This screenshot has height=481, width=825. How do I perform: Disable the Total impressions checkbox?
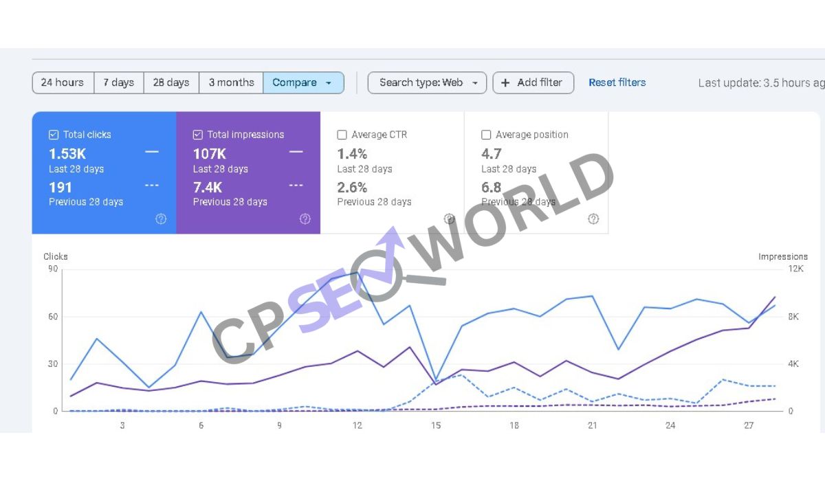pyautogui.click(x=198, y=135)
